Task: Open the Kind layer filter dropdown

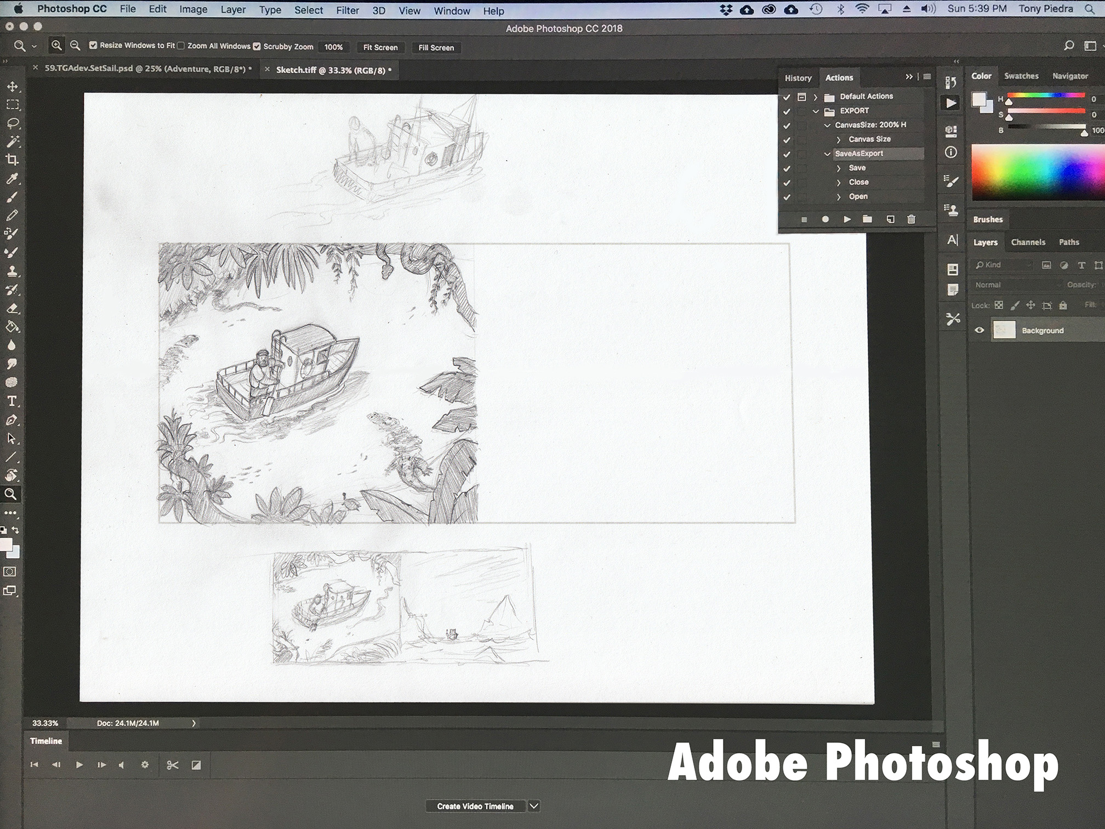Action: coord(1003,265)
